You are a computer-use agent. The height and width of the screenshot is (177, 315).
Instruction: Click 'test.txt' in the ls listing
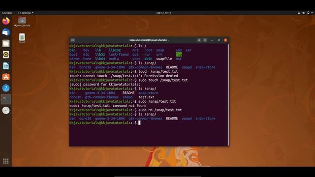pos(146,97)
